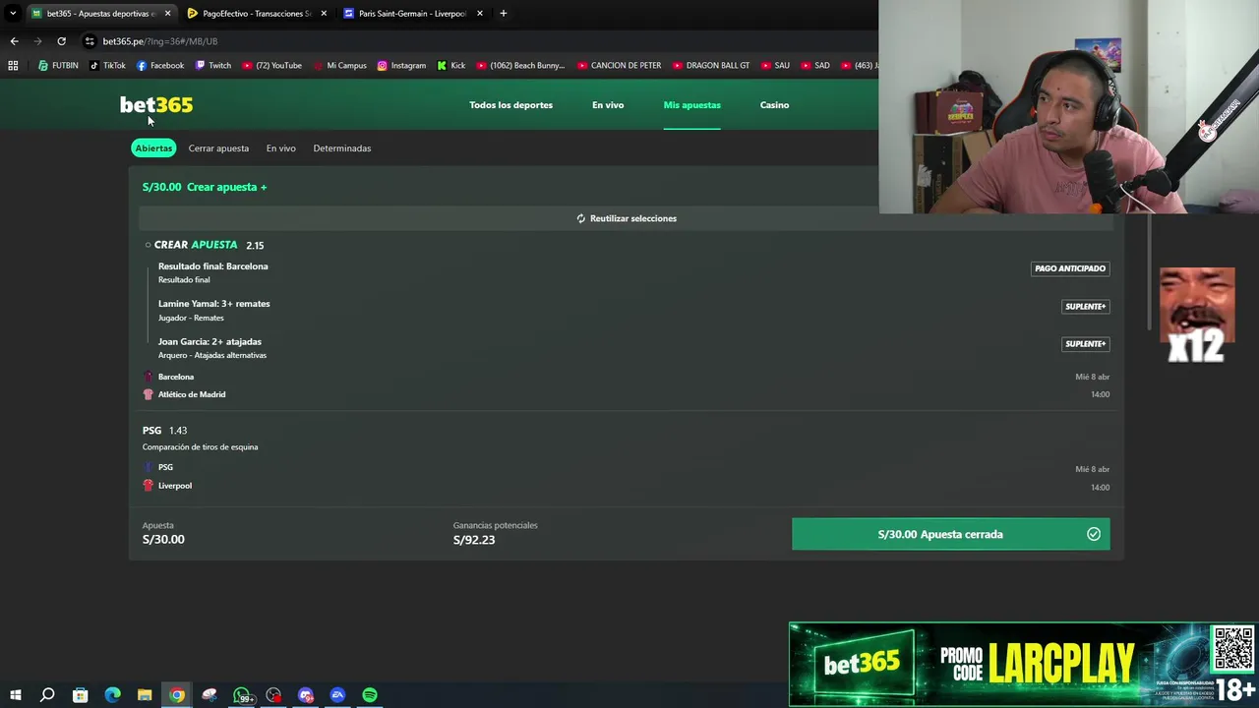Image resolution: width=1259 pixels, height=708 pixels.
Task: Open the (72) YouTube bookmark
Action: point(272,66)
